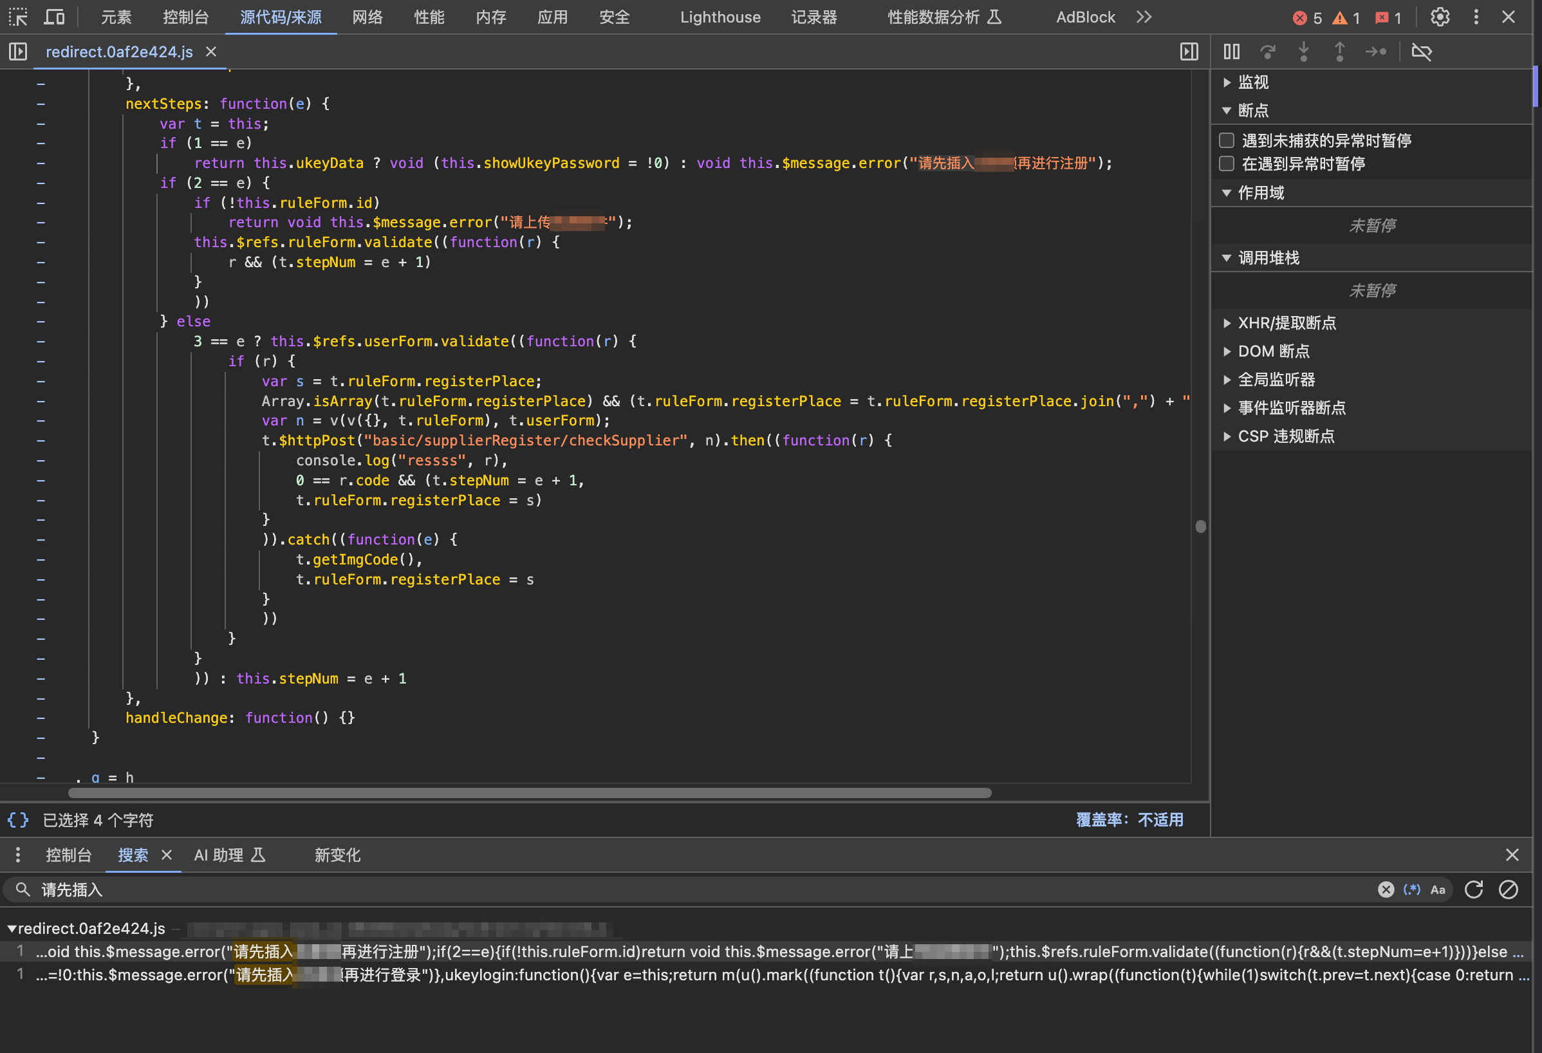
Task: Open search result containing 再进行注册
Action: (x=766, y=951)
